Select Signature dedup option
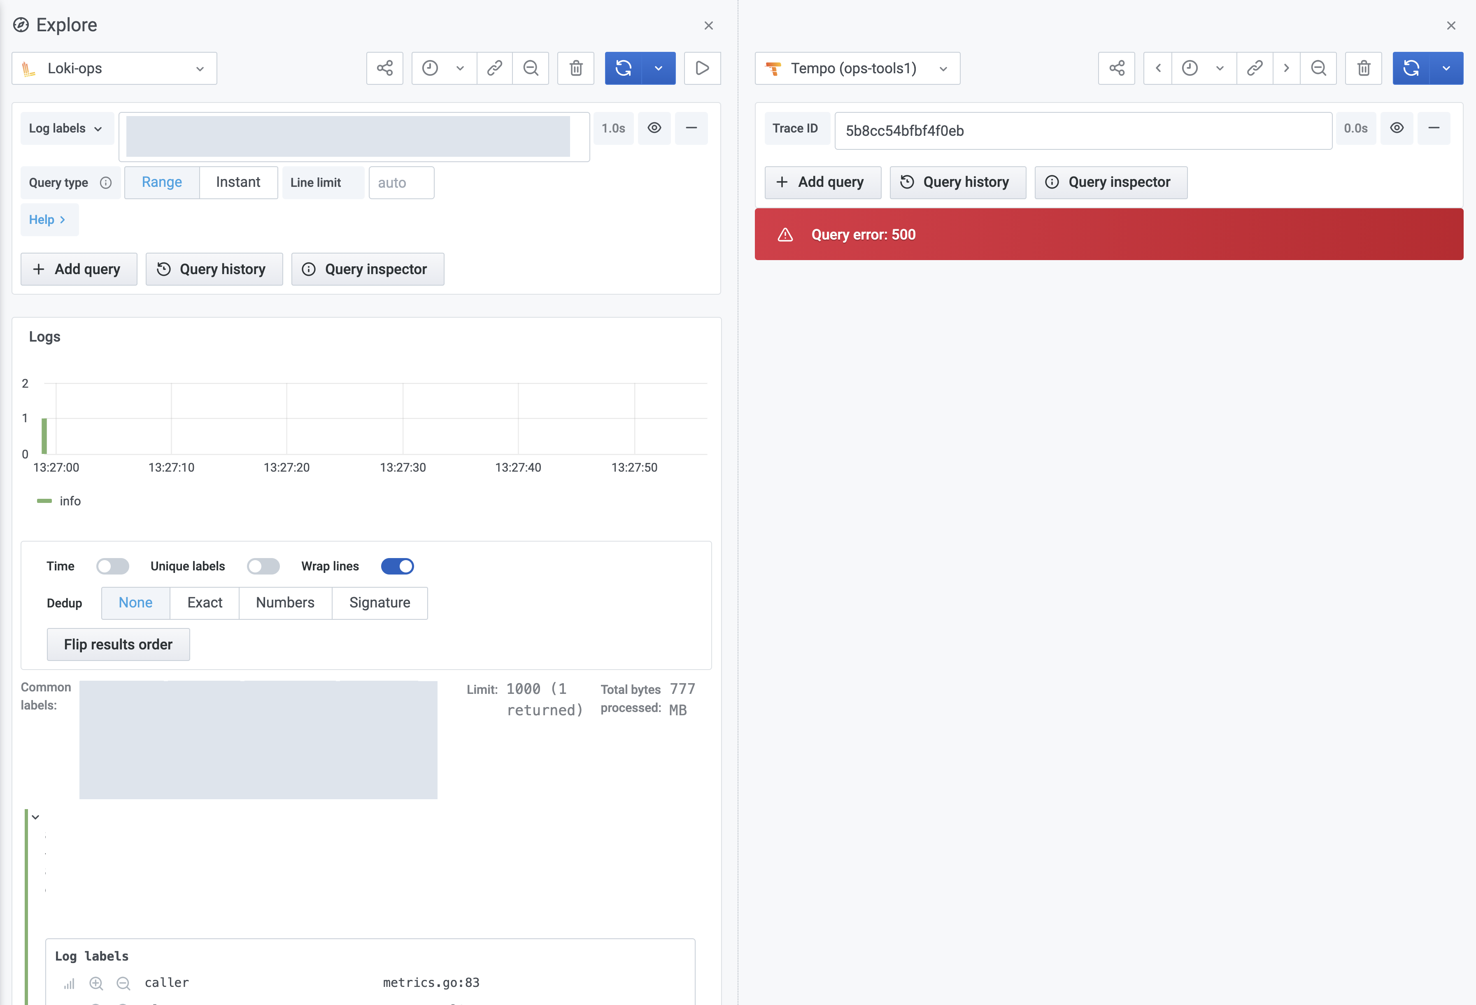Image resolution: width=1476 pixels, height=1005 pixels. coord(379,603)
